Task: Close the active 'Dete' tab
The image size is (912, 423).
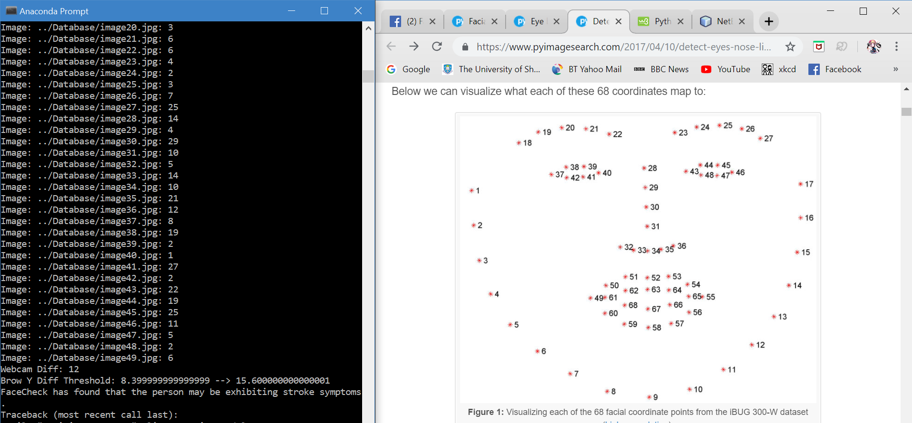Action: (x=618, y=21)
